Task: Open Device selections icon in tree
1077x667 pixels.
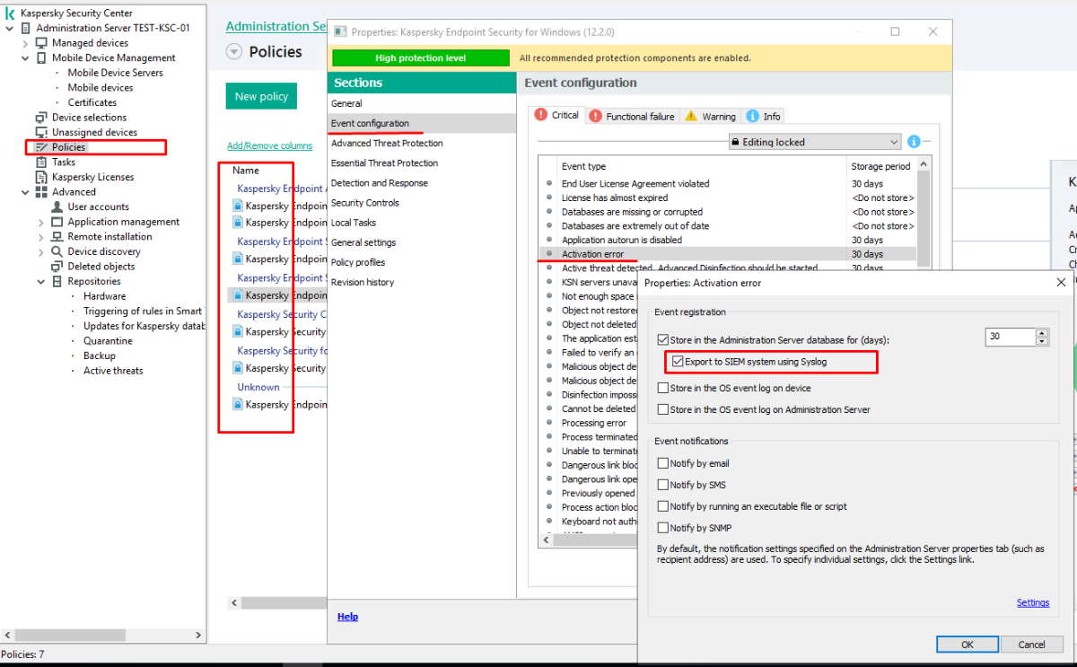Action: 41,118
